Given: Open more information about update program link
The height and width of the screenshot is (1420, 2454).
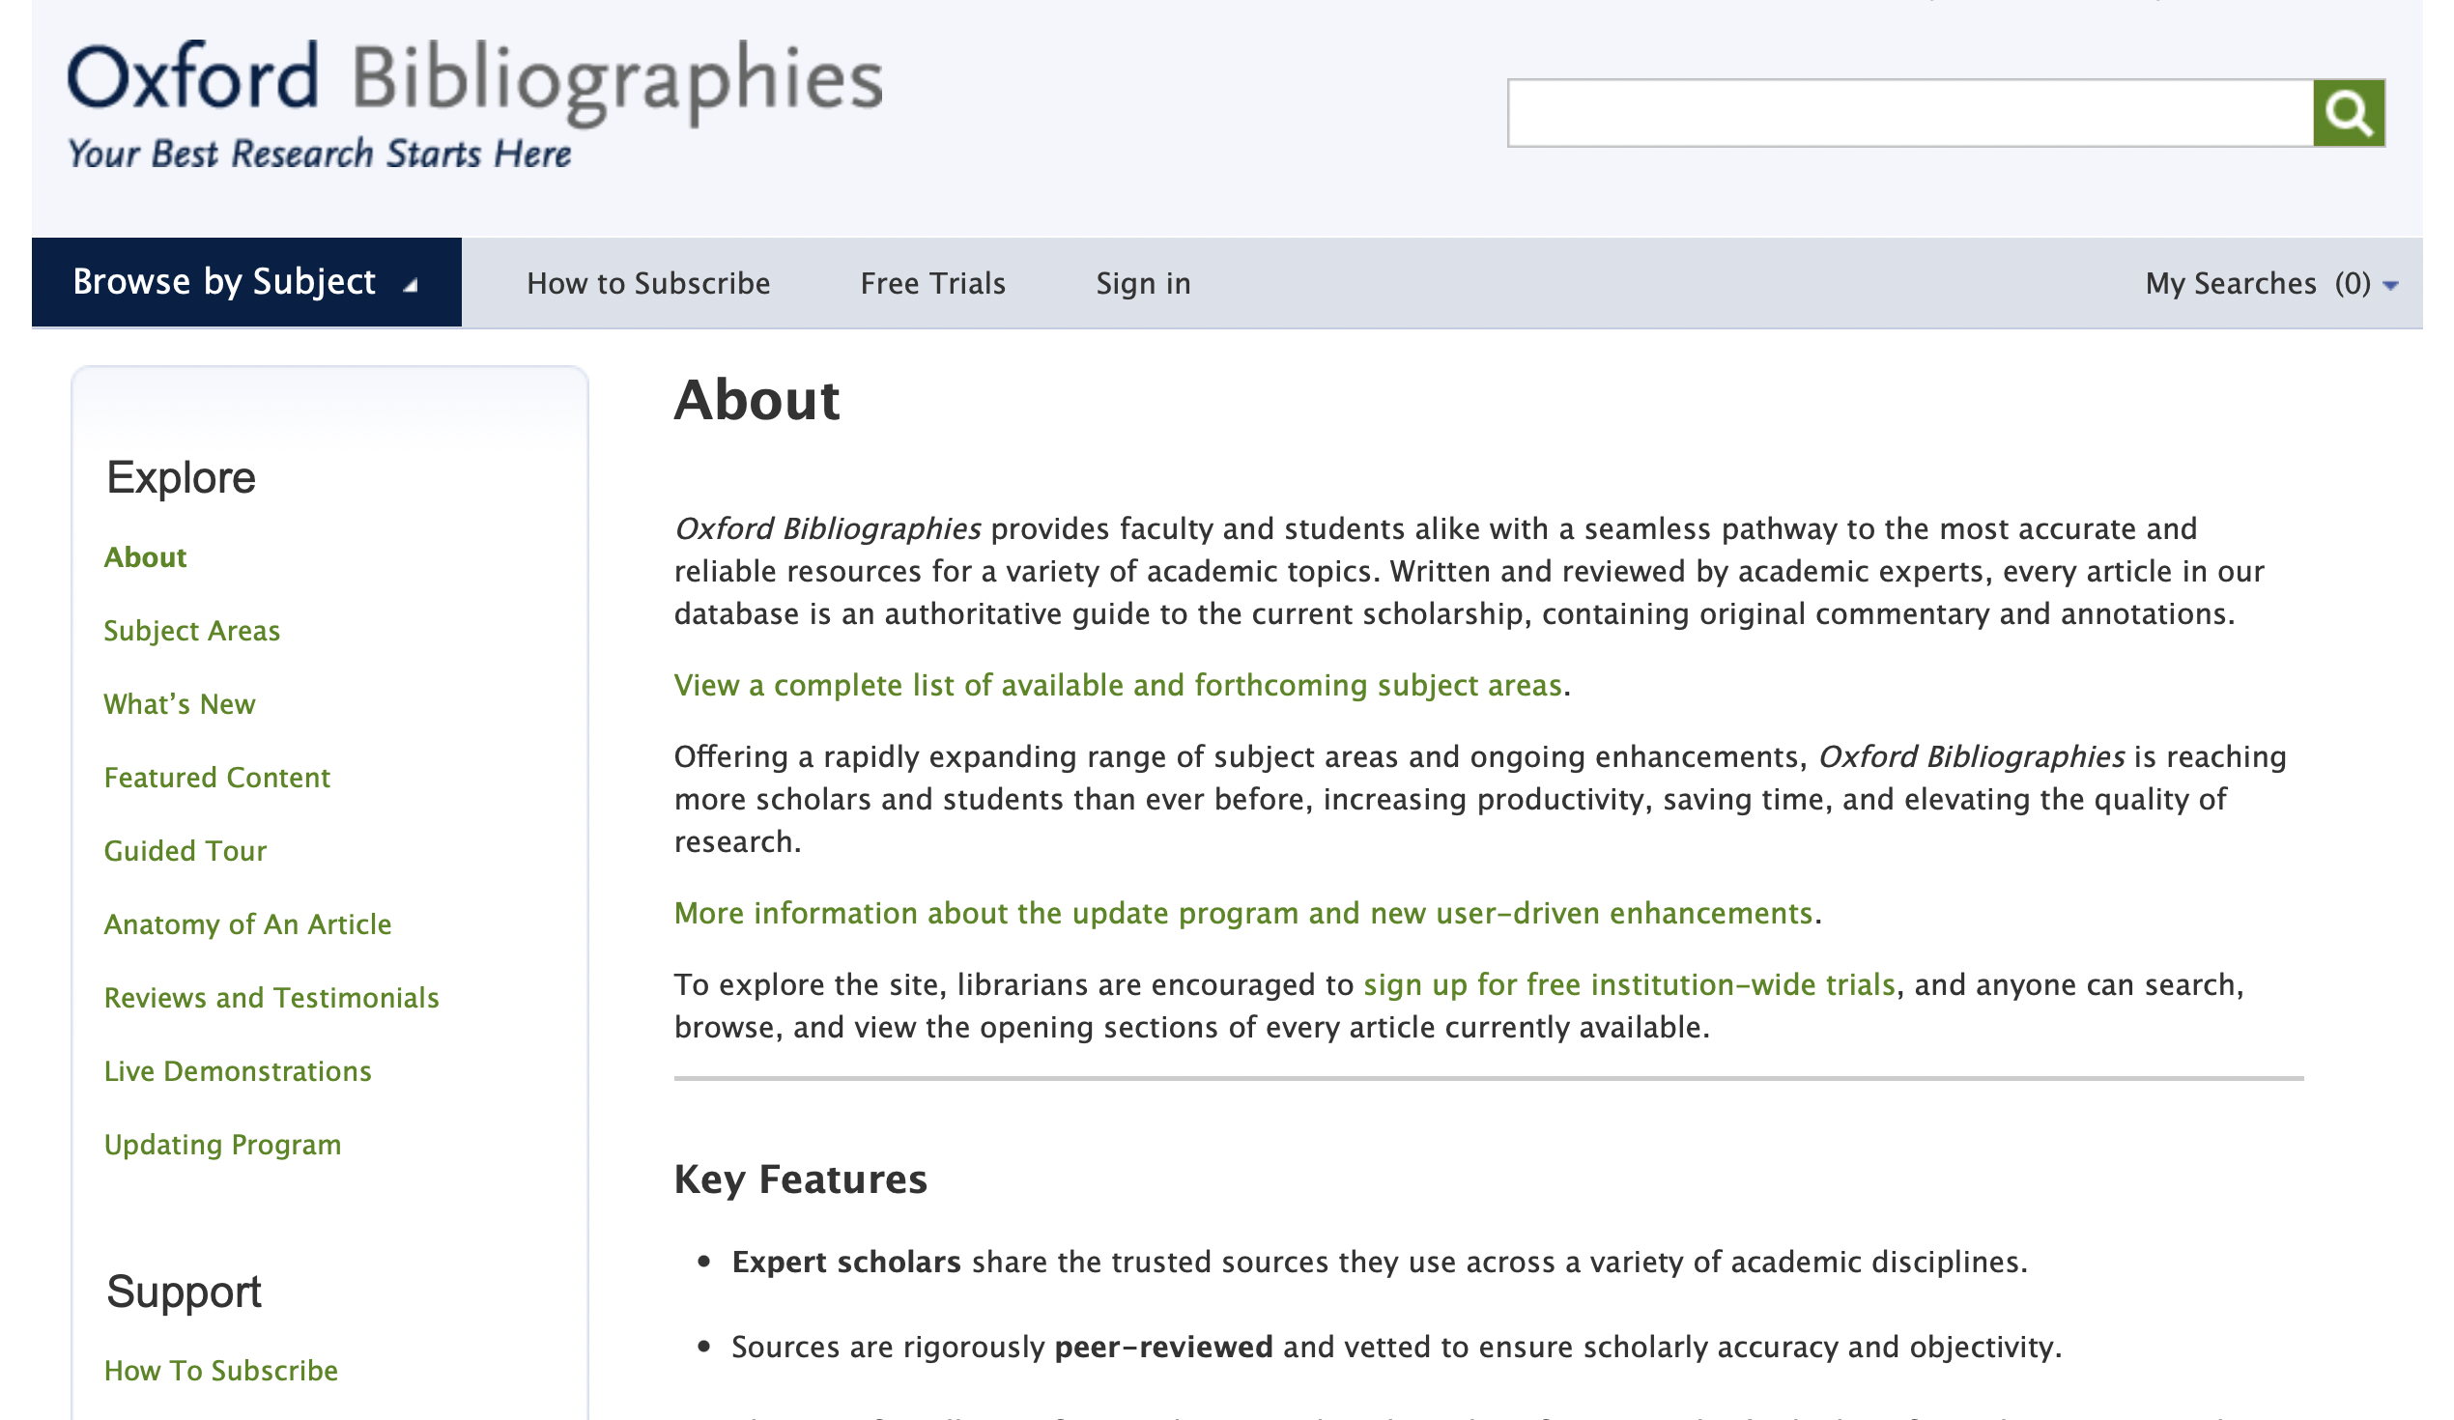Looking at the screenshot, I should (1243, 914).
